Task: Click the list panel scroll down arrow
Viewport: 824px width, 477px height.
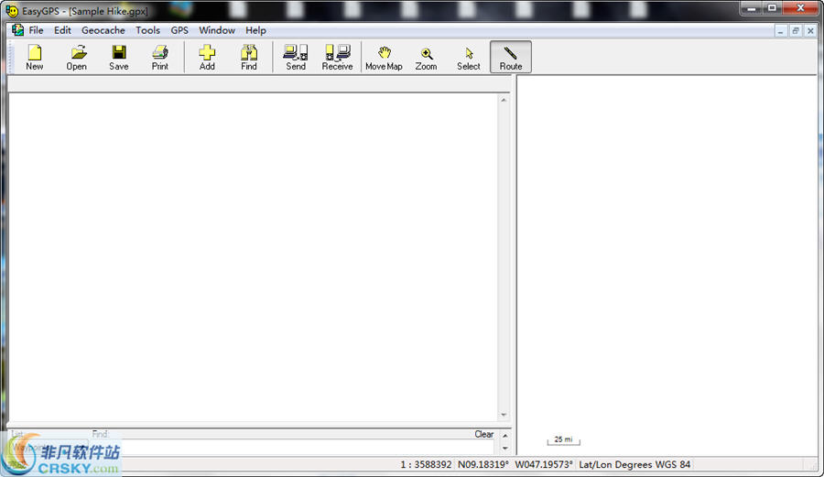Action: coord(504,415)
